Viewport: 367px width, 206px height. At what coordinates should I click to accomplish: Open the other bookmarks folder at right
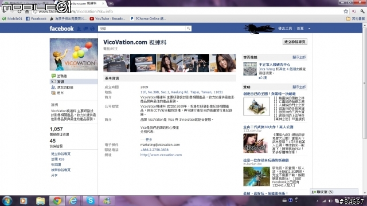coord(356,19)
